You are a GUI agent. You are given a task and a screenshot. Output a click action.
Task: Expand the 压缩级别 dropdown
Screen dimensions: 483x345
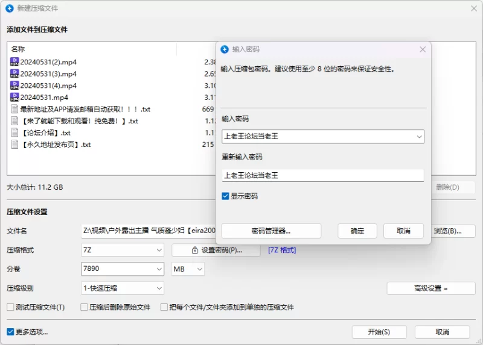(122, 288)
